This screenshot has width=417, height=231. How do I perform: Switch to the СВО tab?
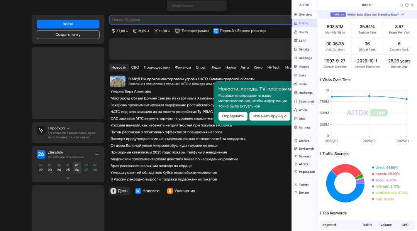click(x=135, y=67)
